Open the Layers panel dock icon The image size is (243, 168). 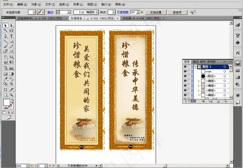coord(238,63)
